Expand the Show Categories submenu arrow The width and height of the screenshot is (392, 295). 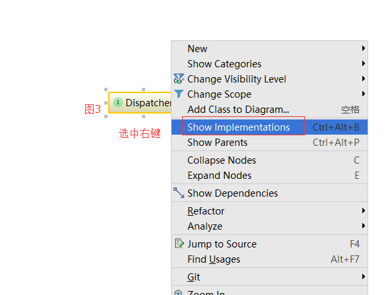pyautogui.click(x=364, y=63)
